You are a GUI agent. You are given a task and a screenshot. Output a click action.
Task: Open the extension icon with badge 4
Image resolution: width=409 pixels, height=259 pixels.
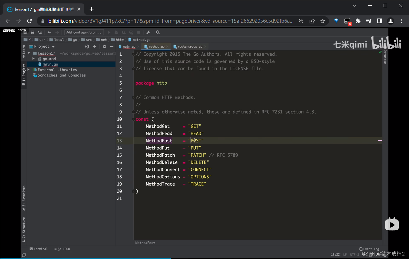(x=347, y=21)
